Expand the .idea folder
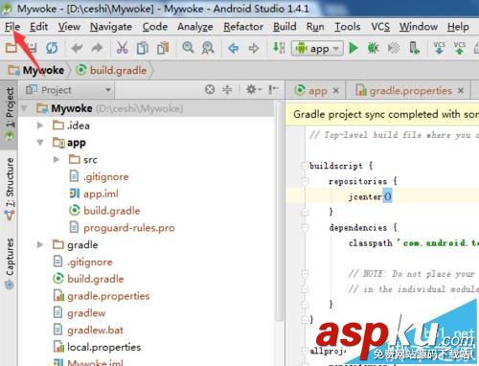Viewport: 479px width, 366px height. [x=40, y=126]
